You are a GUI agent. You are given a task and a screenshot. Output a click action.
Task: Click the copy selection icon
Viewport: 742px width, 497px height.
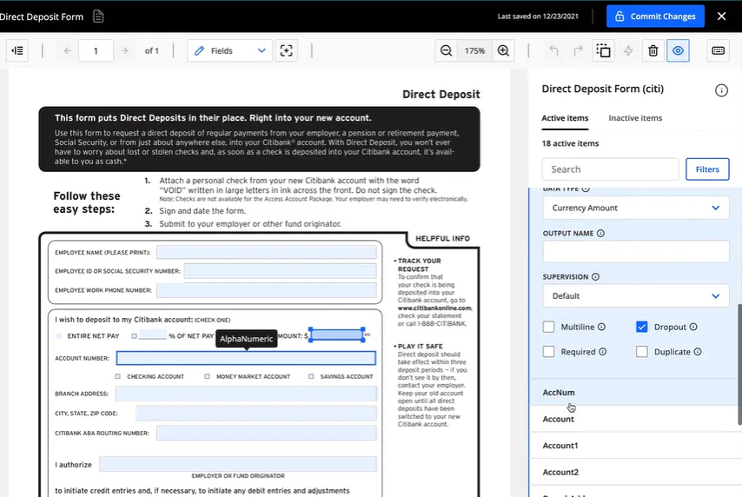coord(603,50)
